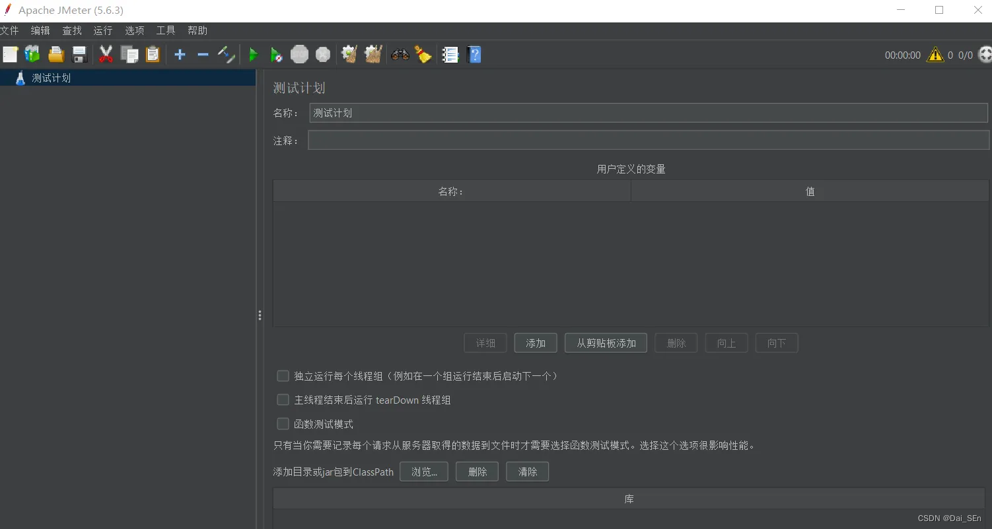
Task: Expand all nodes with plus icon
Action: point(180,55)
